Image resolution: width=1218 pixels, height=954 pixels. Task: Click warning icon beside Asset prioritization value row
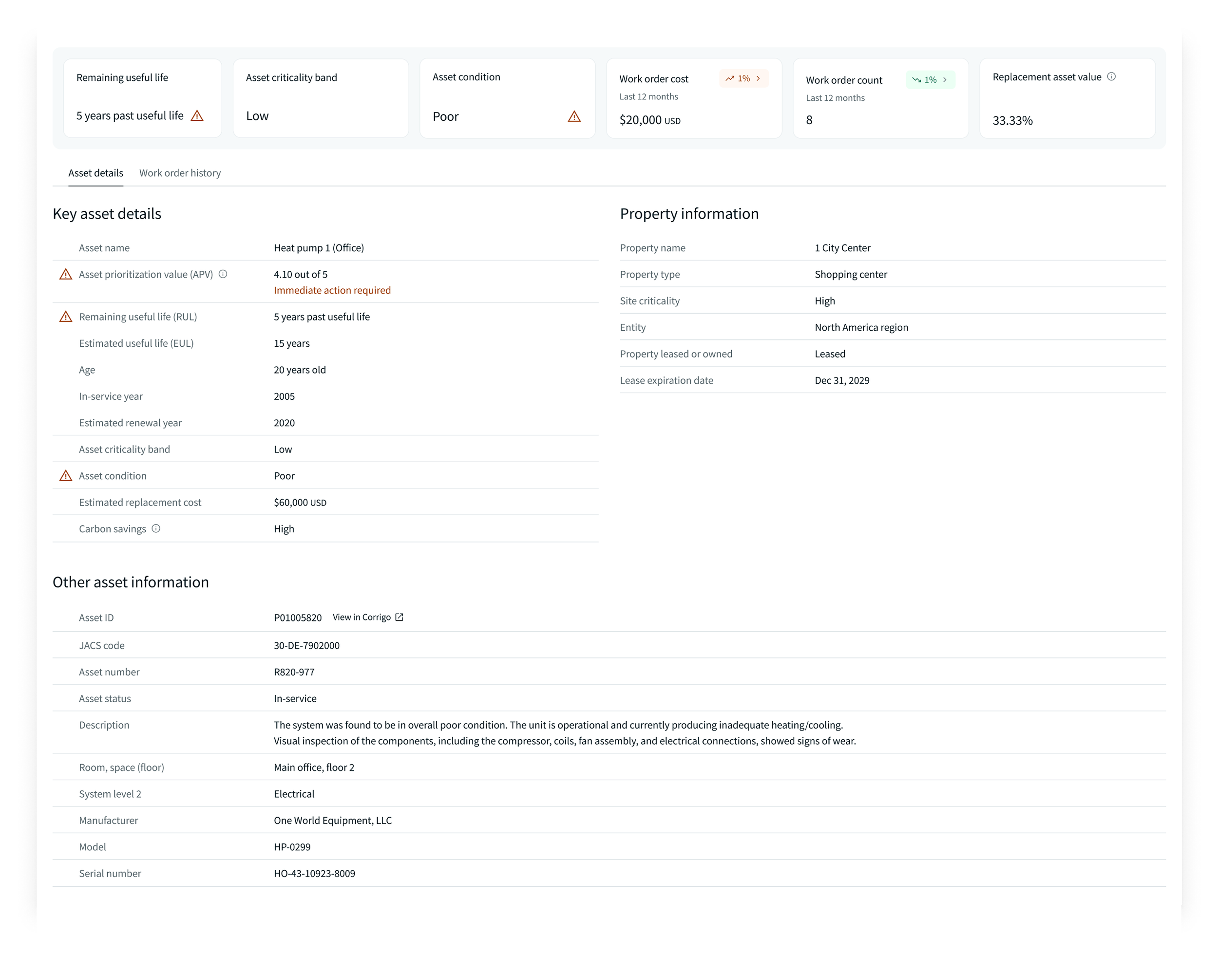(66, 274)
